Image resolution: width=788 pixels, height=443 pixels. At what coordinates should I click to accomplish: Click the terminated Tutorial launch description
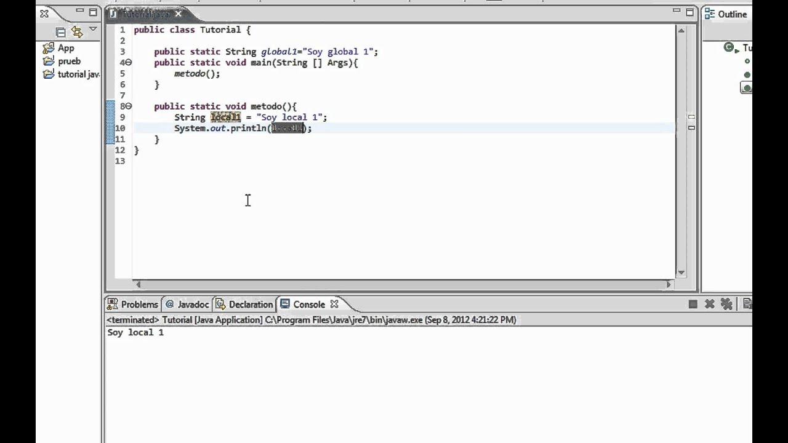click(312, 320)
